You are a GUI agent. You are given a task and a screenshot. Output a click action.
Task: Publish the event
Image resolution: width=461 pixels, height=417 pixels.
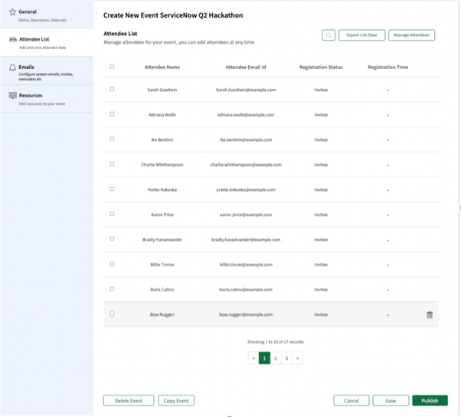[430, 401]
